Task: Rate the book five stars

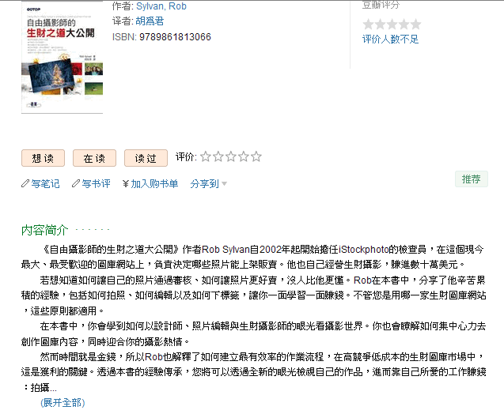Action: [256, 156]
